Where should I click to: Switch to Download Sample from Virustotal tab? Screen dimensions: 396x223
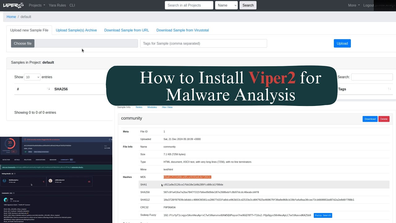point(183,30)
